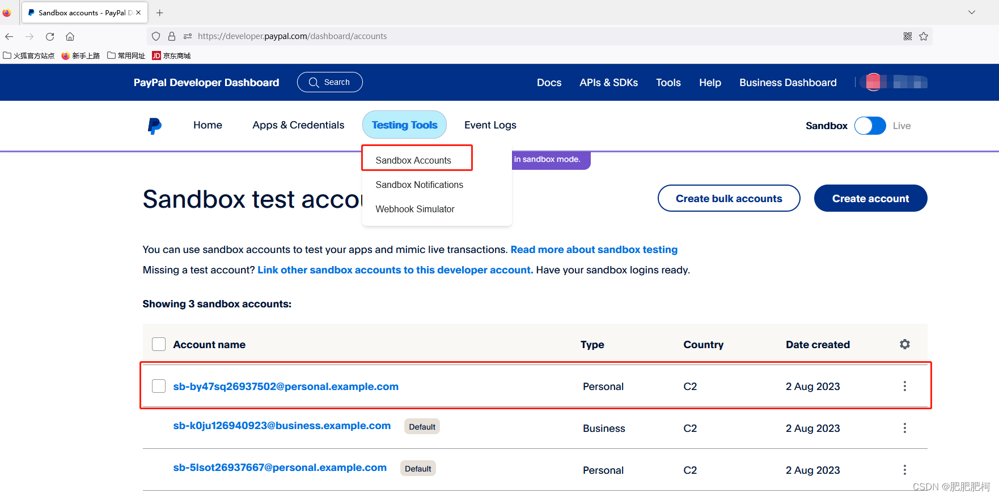
Task: Go to Business Dashboard link
Action: pyautogui.click(x=788, y=83)
